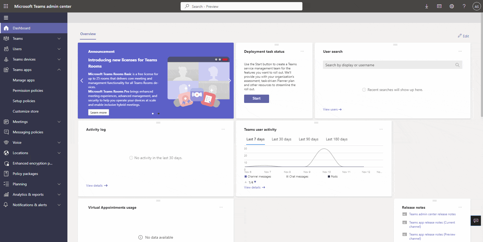
Task: Switch chart to Last 30 days
Action: click(282, 139)
